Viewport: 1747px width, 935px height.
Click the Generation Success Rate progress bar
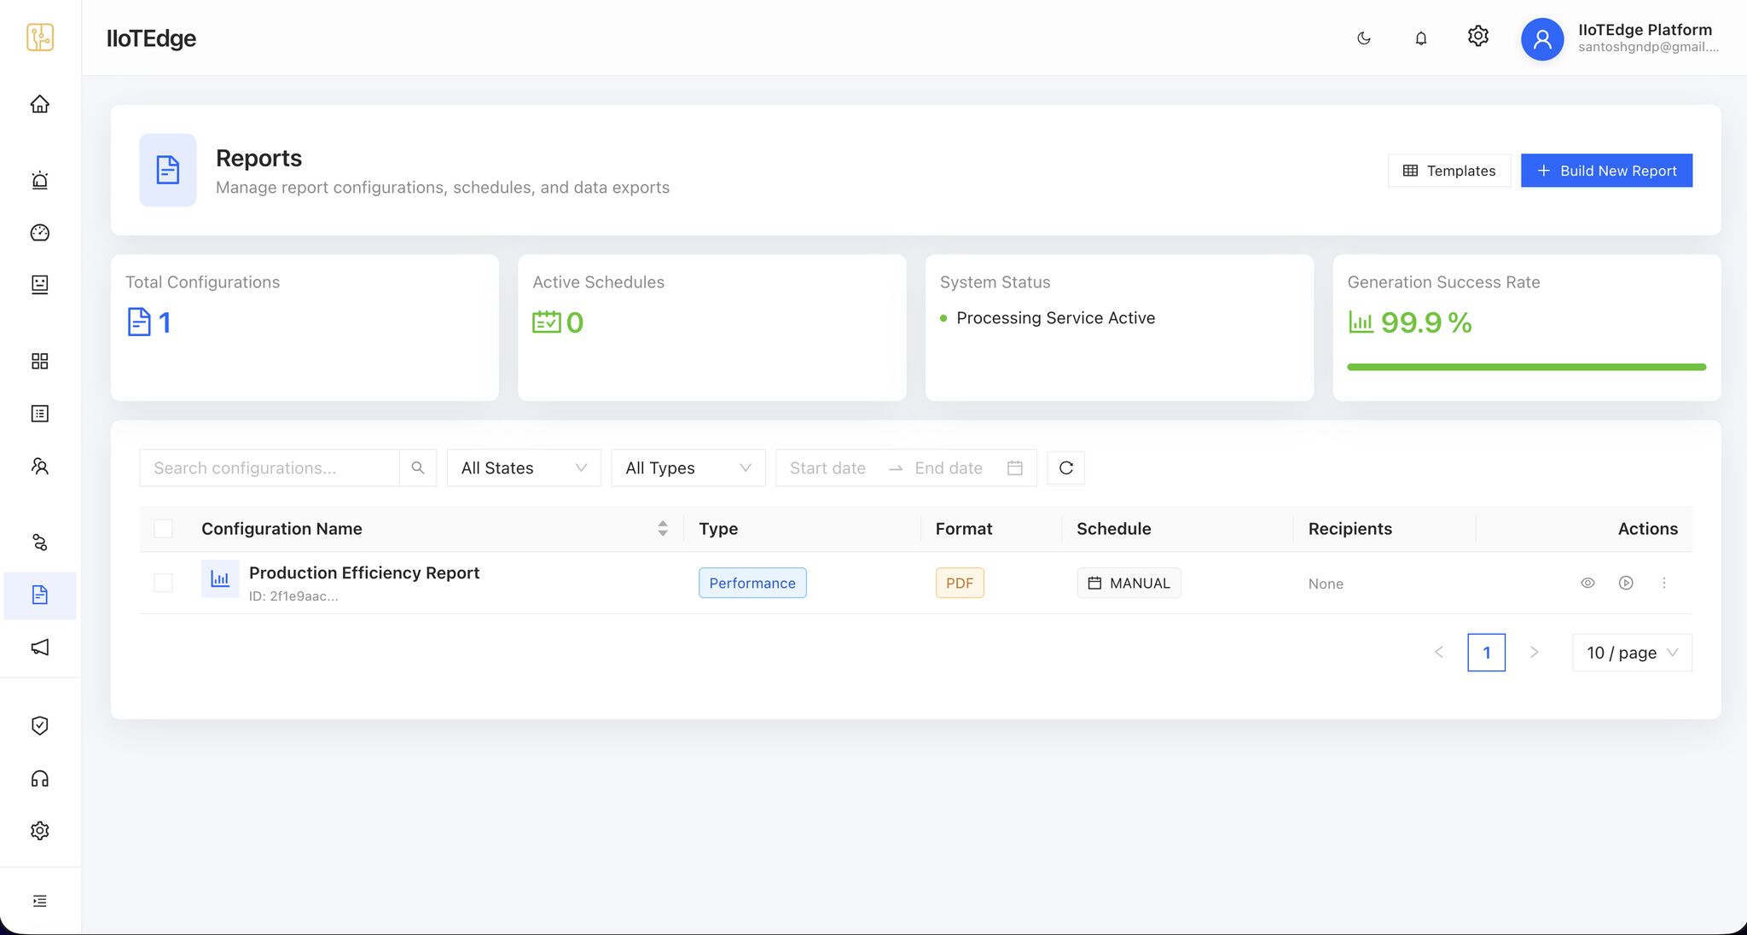1526,367
